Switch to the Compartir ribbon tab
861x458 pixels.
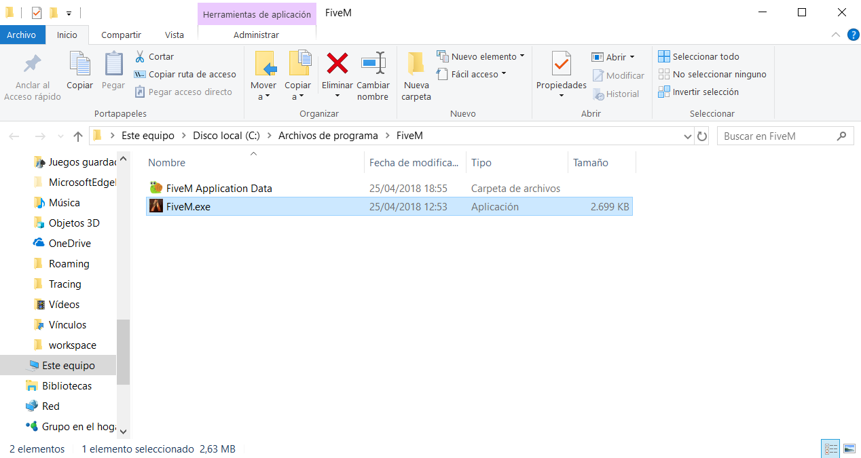(121, 35)
